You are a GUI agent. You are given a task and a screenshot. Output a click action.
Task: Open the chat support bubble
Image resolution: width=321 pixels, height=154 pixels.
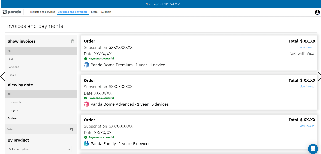click(x=313, y=149)
